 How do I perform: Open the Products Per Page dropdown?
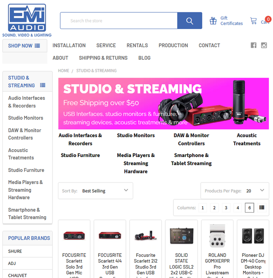pos(235,191)
